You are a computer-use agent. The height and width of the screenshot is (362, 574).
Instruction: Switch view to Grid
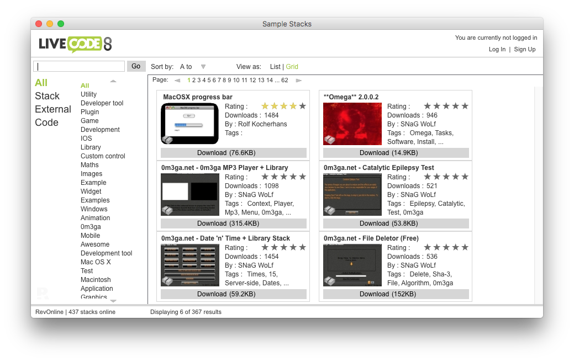pos(292,67)
